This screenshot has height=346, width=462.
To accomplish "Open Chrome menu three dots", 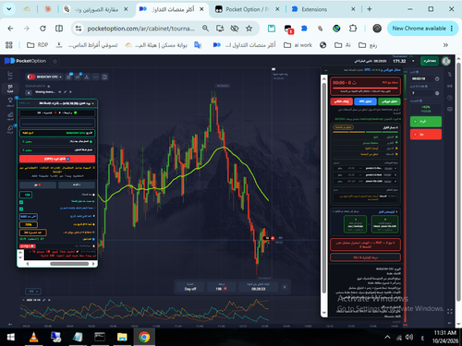I will (452, 29).
